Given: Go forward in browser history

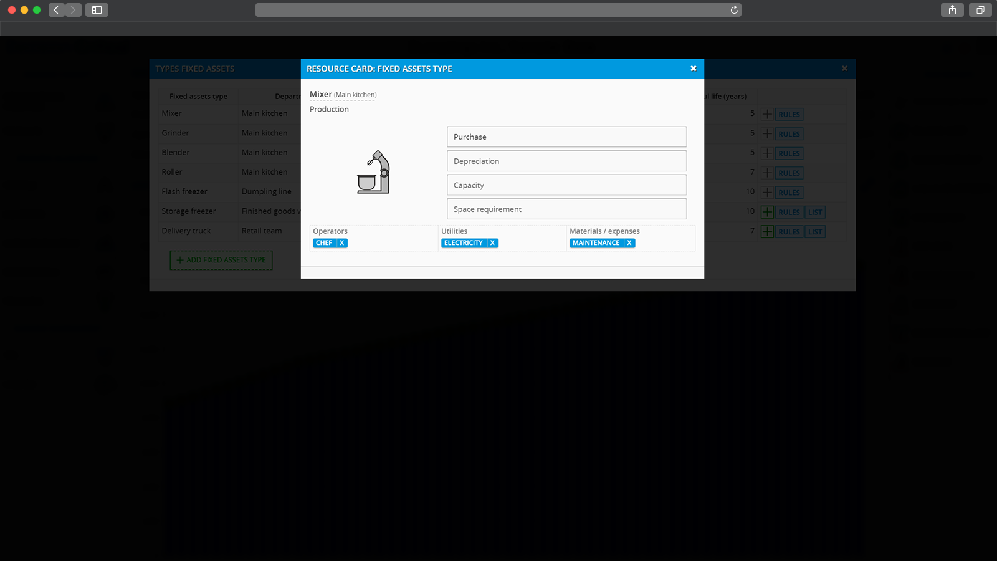Looking at the screenshot, I should (73, 10).
